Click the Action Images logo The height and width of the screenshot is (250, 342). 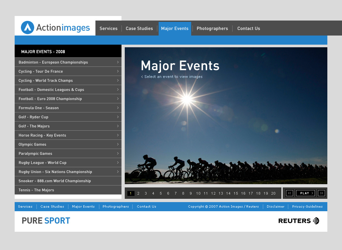click(x=55, y=28)
